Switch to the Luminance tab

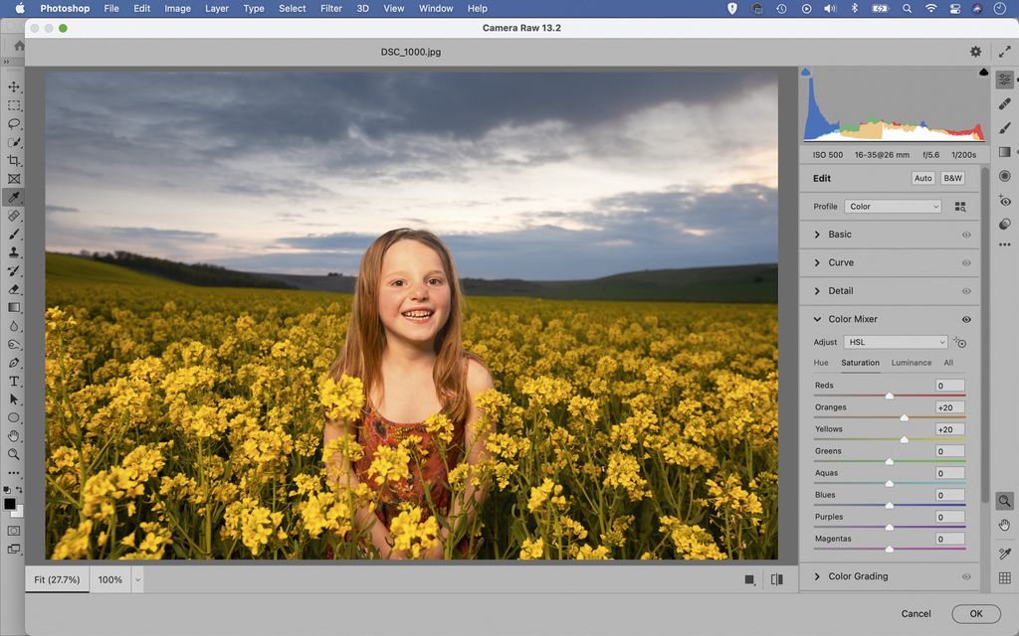pos(912,363)
